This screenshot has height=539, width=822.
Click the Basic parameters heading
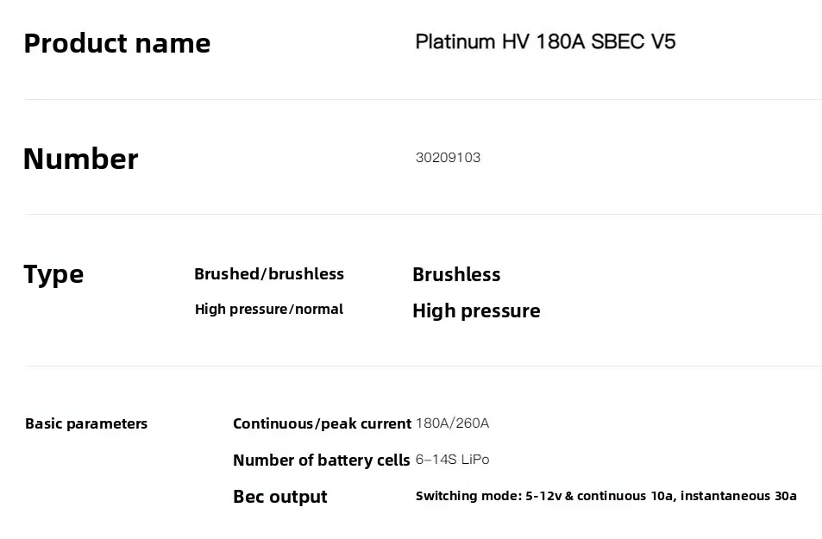(86, 423)
